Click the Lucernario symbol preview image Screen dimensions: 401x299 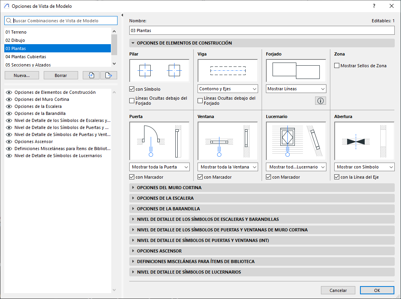(x=296, y=140)
